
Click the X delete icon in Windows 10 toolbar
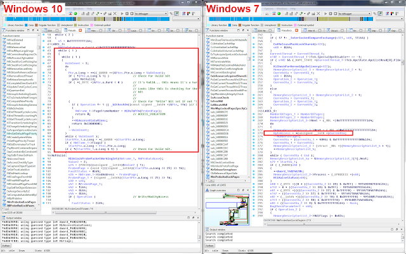pyautogui.click(x=115, y=13)
